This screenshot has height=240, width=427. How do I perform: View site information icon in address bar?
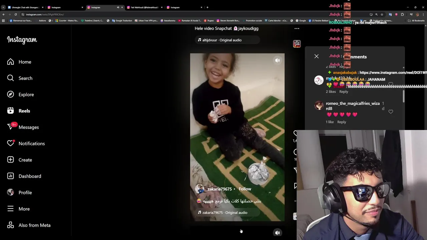[23, 14]
